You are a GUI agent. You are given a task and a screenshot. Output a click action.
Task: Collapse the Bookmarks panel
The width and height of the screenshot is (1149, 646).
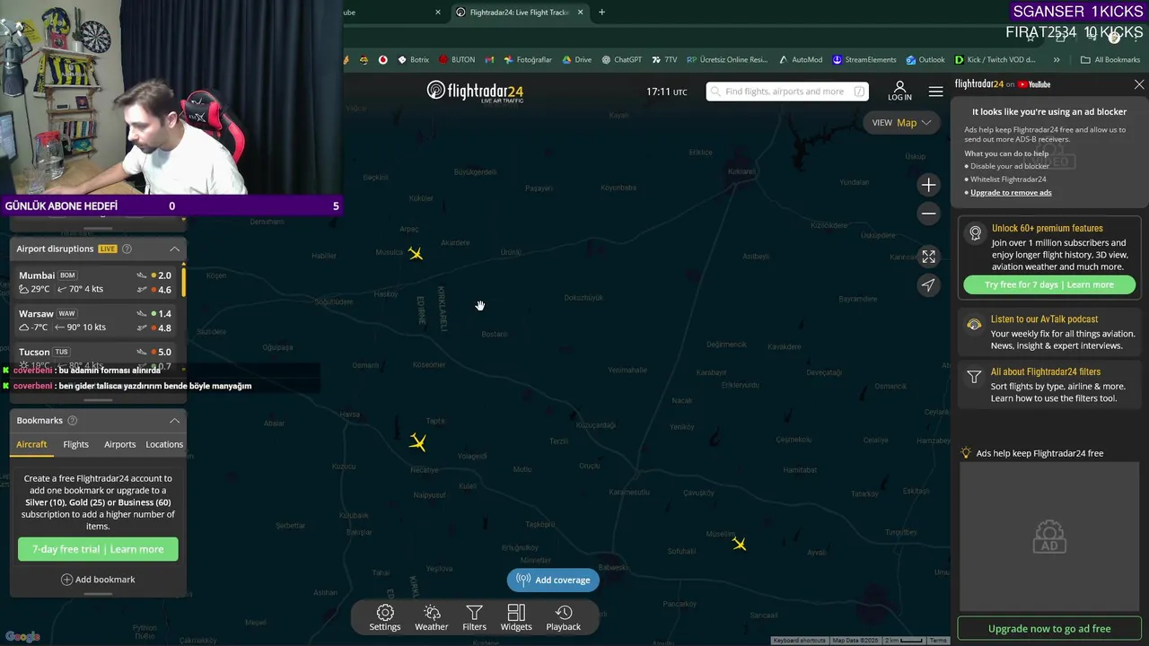pos(174,420)
